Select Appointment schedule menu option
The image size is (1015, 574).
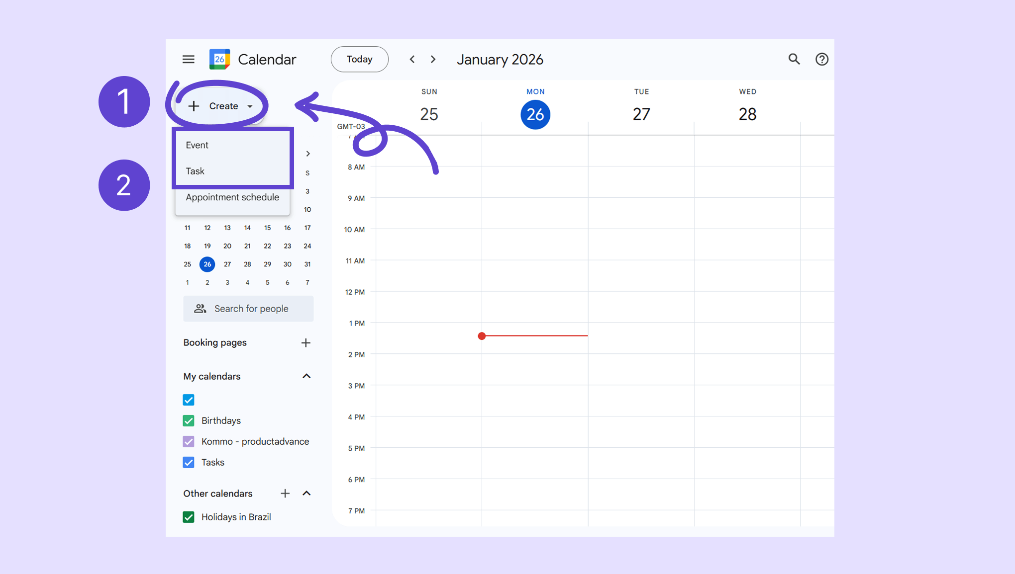pyautogui.click(x=232, y=197)
